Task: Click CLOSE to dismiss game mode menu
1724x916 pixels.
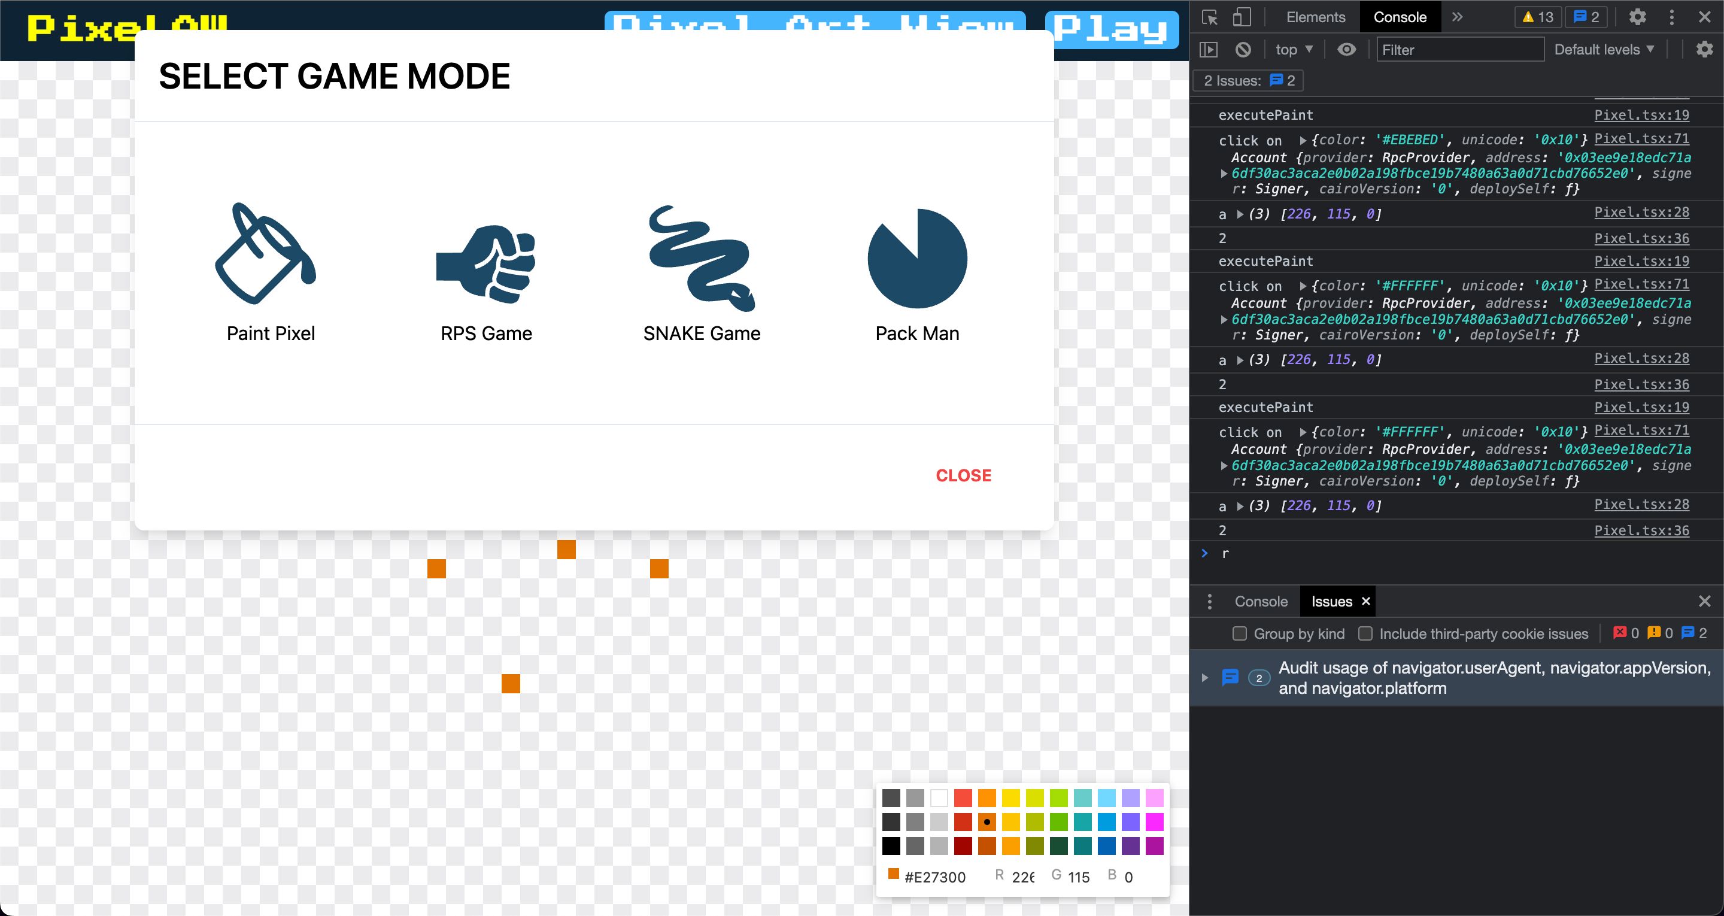Action: pyautogui.click(x=964, y=476)
